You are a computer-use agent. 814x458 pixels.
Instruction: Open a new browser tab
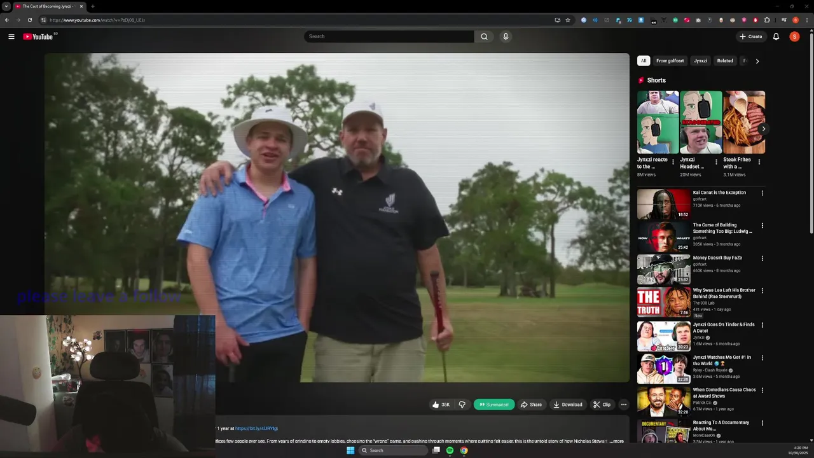click(x=92, y=6)
